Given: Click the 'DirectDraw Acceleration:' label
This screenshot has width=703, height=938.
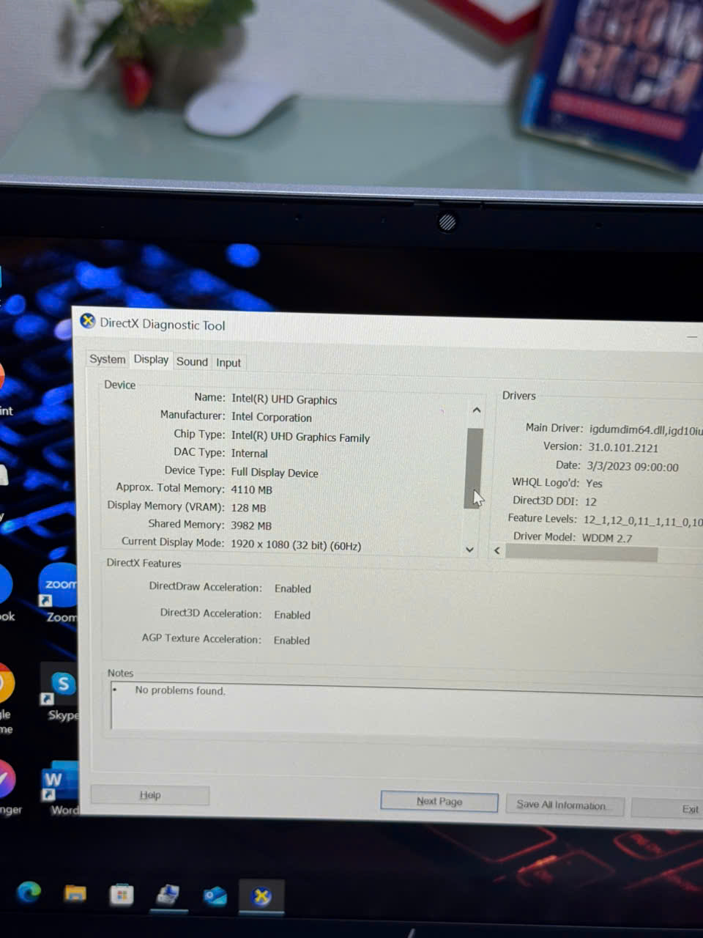Looking at the screenshot, I should click(x=205, y=587).
